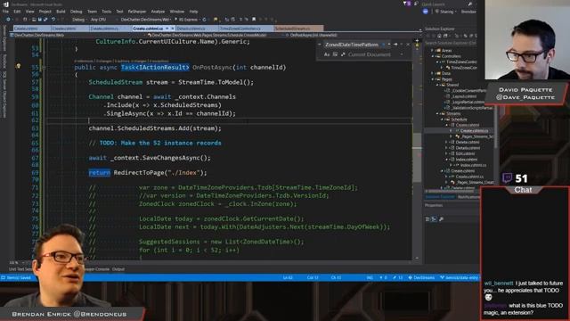Click the Quick Launch search box

click(x=448, y=4)
